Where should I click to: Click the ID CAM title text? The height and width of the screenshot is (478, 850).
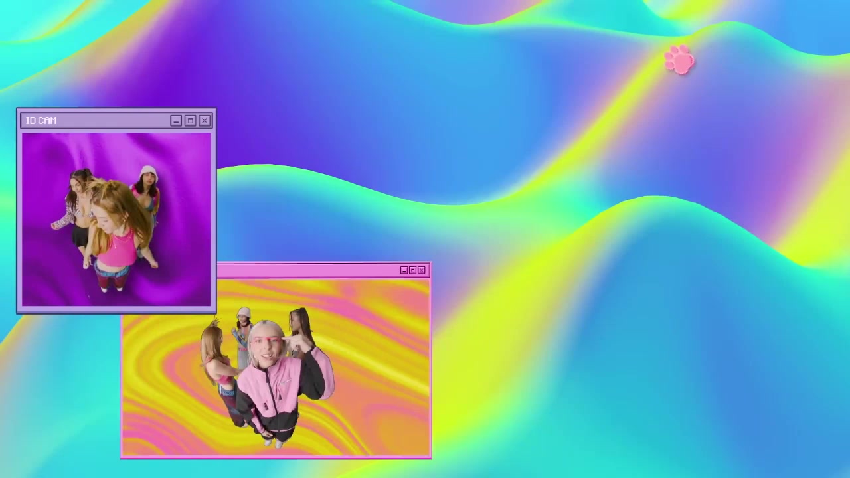41,120
